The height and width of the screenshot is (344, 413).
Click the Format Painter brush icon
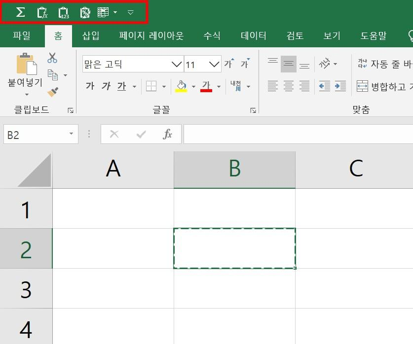click(x=53, y=92)
